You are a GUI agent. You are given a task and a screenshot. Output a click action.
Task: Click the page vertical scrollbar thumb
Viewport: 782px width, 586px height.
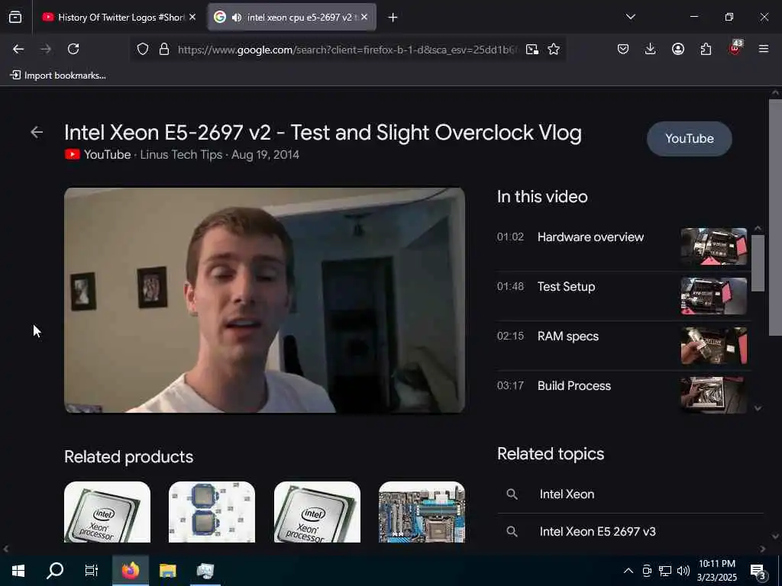[x=775, y=217]
